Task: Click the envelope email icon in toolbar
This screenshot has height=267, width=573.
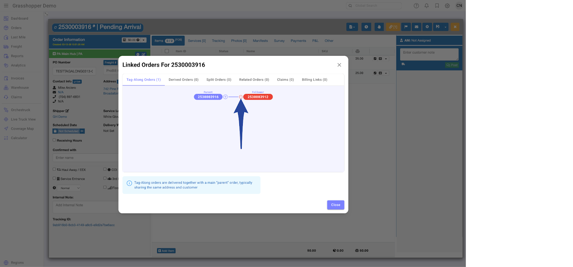Action: click(x=416, y=27)
